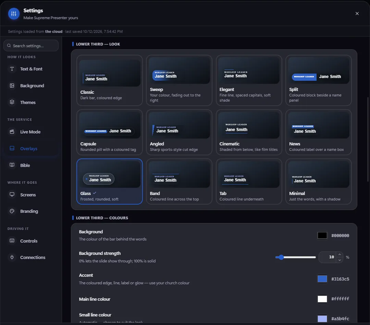
Task: Click the Bible book icon
Action: (x=12, y=165)
